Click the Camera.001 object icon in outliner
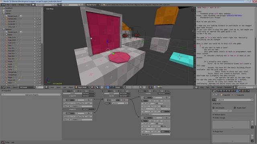Viewport: 257px width, 144px height. coord(6,19)
